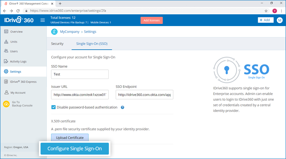The height and width of the screenshot is (159, 286).
Task: Click the yellow Backup Console cloud icon
Action: coord(6,104)
